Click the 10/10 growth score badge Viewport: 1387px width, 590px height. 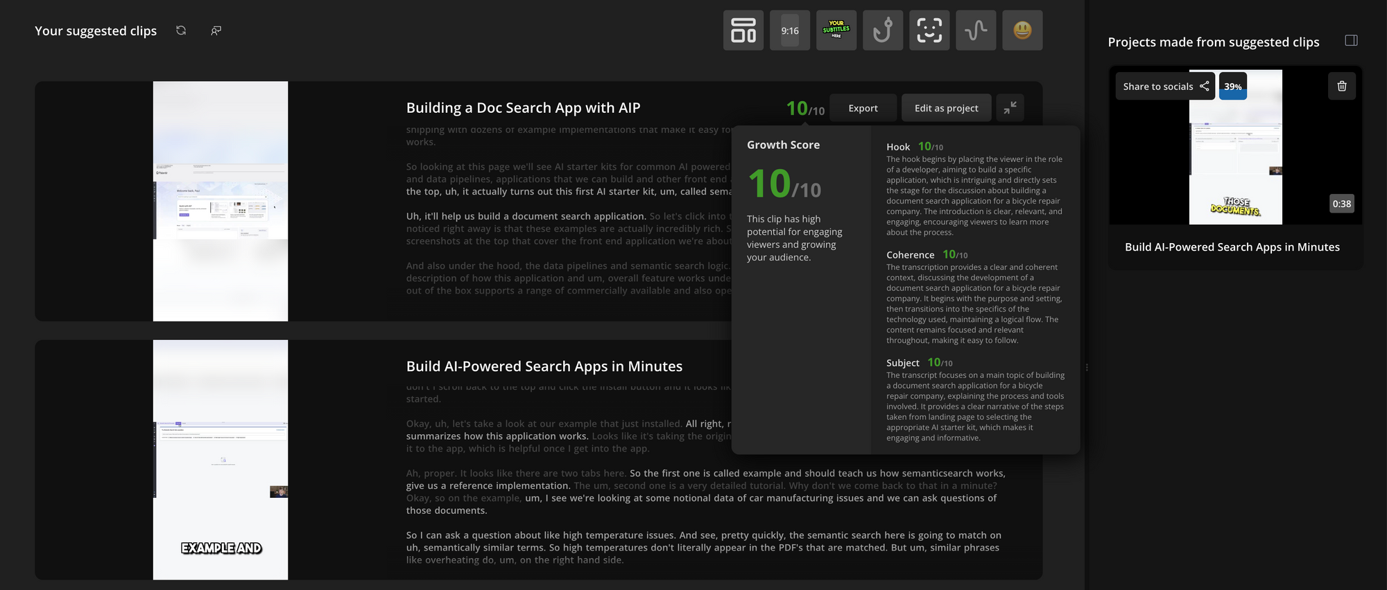click(x=804, y=109)
